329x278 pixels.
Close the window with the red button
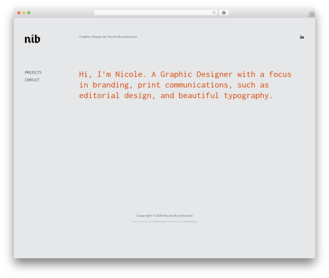[x=19, y=12]
